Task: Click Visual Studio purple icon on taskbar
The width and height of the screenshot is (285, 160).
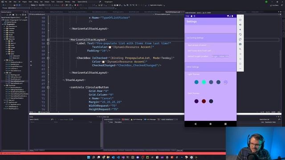Action: (x=123, y=157)
